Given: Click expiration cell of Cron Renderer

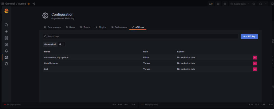Looking at the screenshot, I should coord(186,63).
